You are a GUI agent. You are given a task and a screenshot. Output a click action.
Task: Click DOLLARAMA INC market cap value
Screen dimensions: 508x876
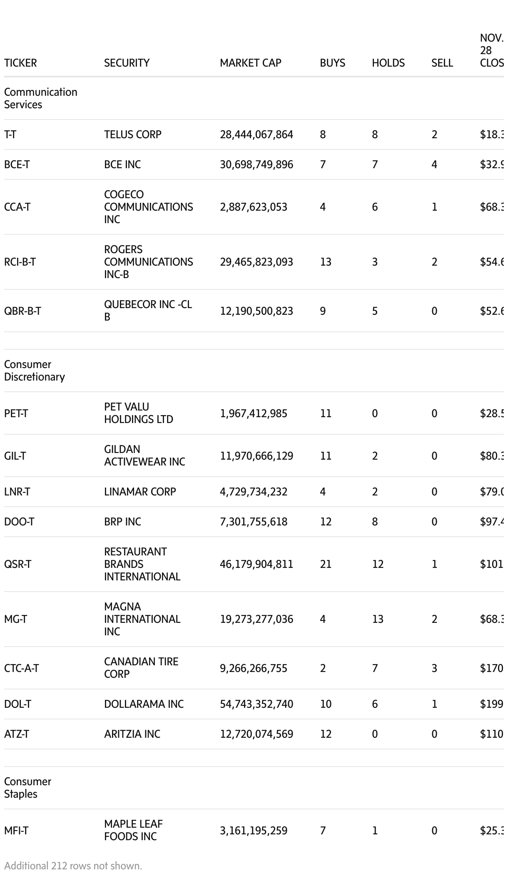click(256, 704)
